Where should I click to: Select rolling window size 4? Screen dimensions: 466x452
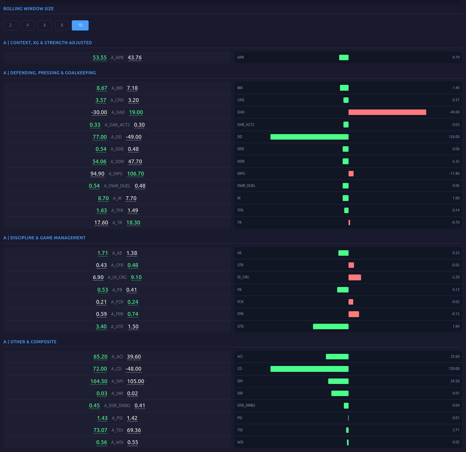pyautogui.click(x=28, y=25)
